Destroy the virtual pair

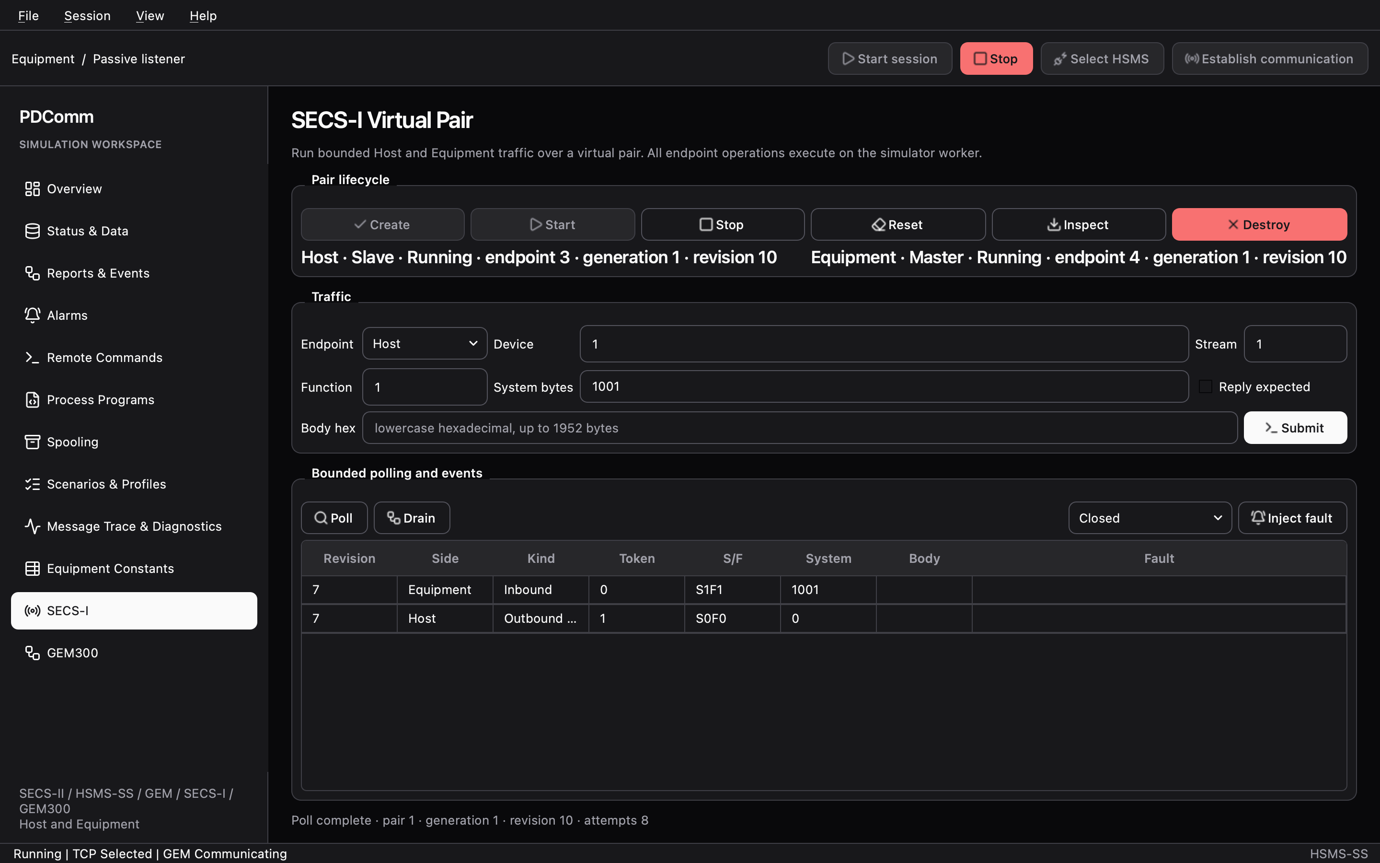point(1259,224)
